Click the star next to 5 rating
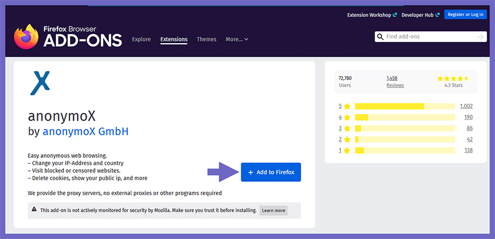Screen dimensions: 495x239 (347, 106)
